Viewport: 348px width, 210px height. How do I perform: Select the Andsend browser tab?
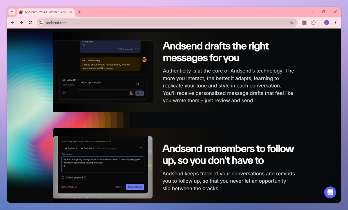point(46,12)
